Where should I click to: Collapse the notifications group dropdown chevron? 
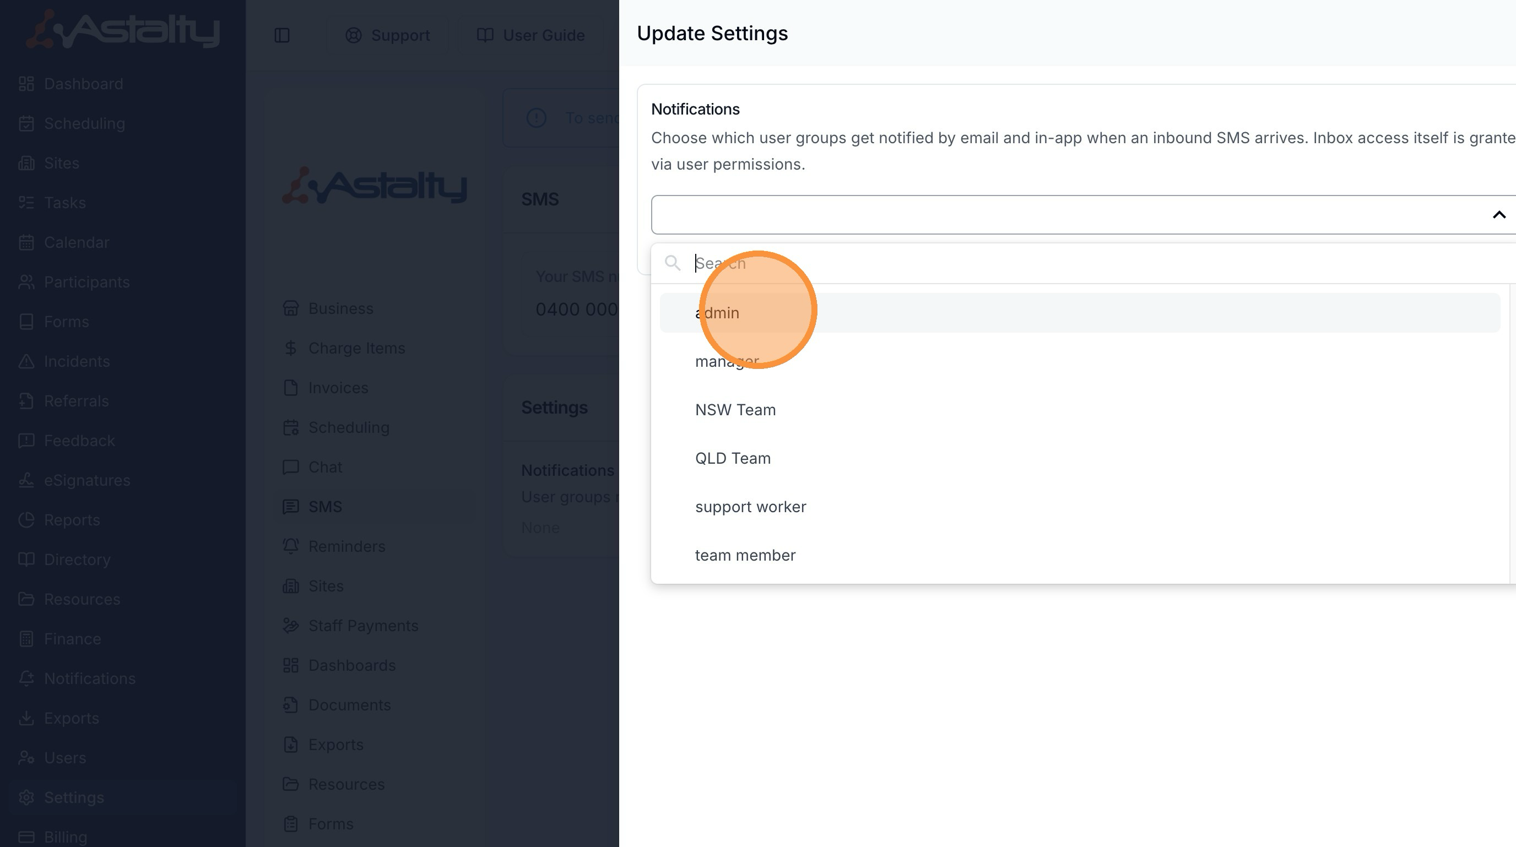coord(1499,215)
